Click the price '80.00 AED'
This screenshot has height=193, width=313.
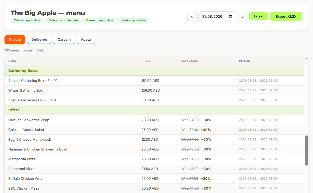coord(150,100)
